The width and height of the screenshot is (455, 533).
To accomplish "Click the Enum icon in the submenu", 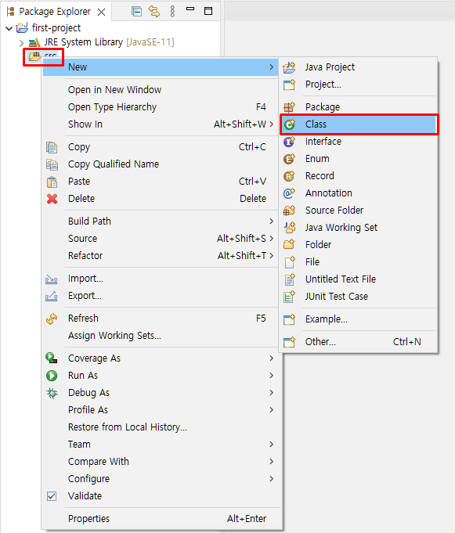I will pos(289,159).
